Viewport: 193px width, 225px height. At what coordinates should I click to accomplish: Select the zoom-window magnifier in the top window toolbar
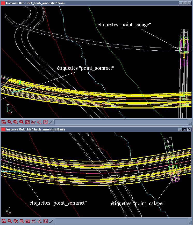(10, 122)
